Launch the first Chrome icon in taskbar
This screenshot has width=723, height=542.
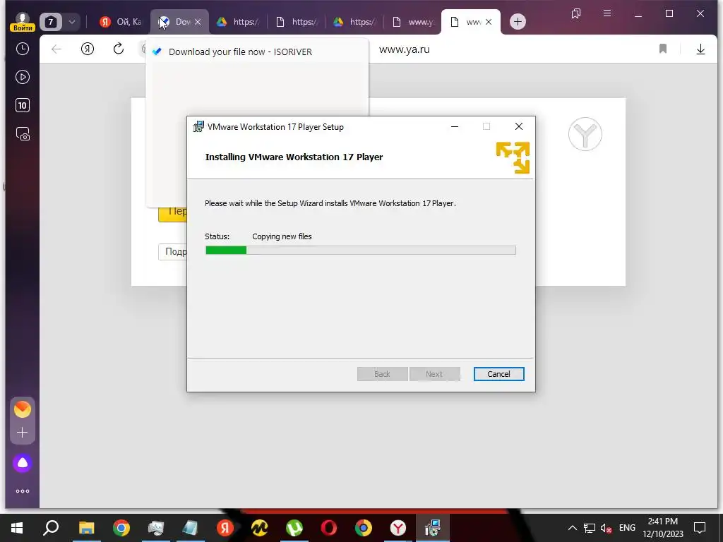pos(121,528)
